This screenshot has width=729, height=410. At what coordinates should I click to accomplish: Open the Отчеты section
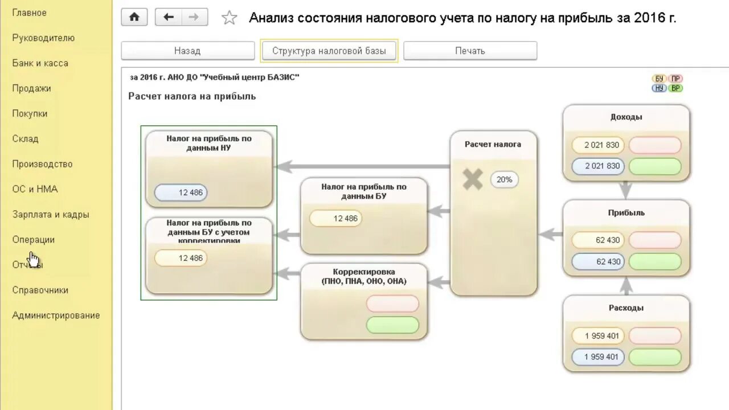(x=27, y=265)
